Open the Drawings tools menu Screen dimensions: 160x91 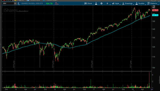[127, 3]
